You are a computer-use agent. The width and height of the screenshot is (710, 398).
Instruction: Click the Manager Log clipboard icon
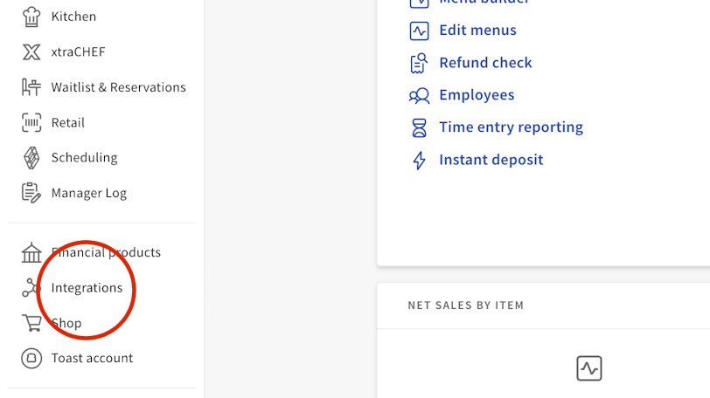[x=31, y=193]
